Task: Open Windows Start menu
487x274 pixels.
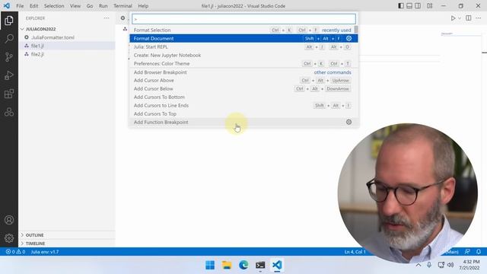Action: pyautogui.click(x=210, y=265)
